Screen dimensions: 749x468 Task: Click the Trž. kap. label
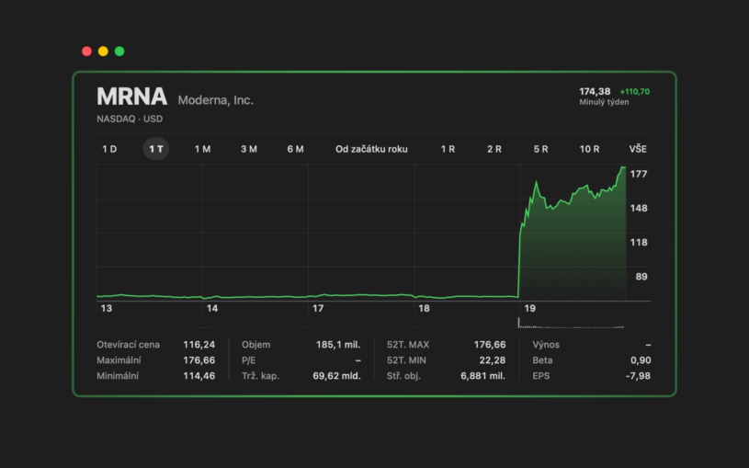260,376
